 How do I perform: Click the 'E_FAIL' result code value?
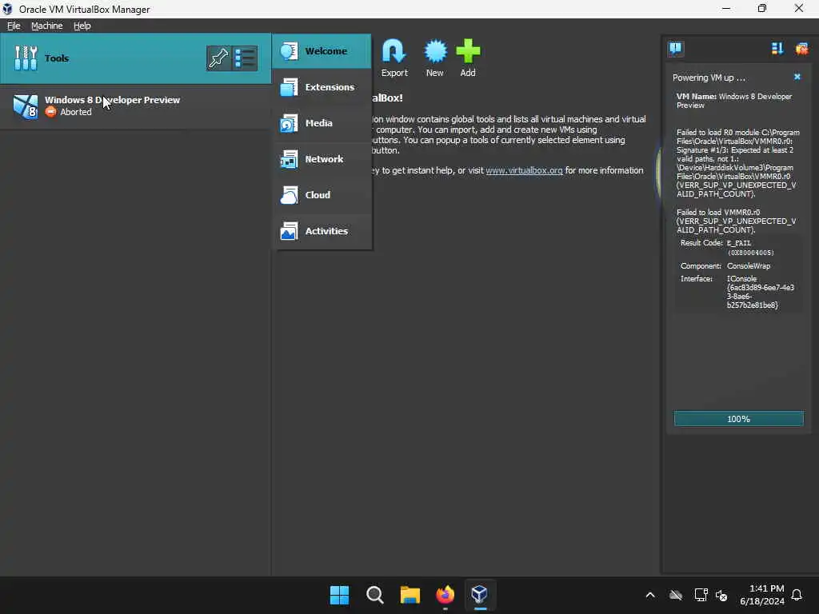coord(739,243)
